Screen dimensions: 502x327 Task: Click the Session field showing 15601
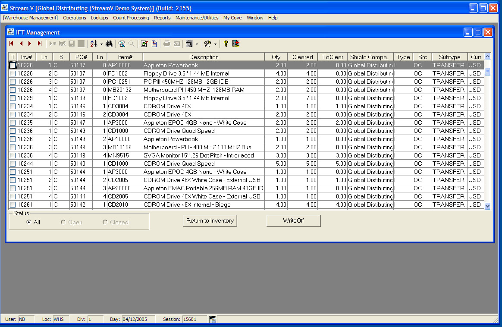195,319
